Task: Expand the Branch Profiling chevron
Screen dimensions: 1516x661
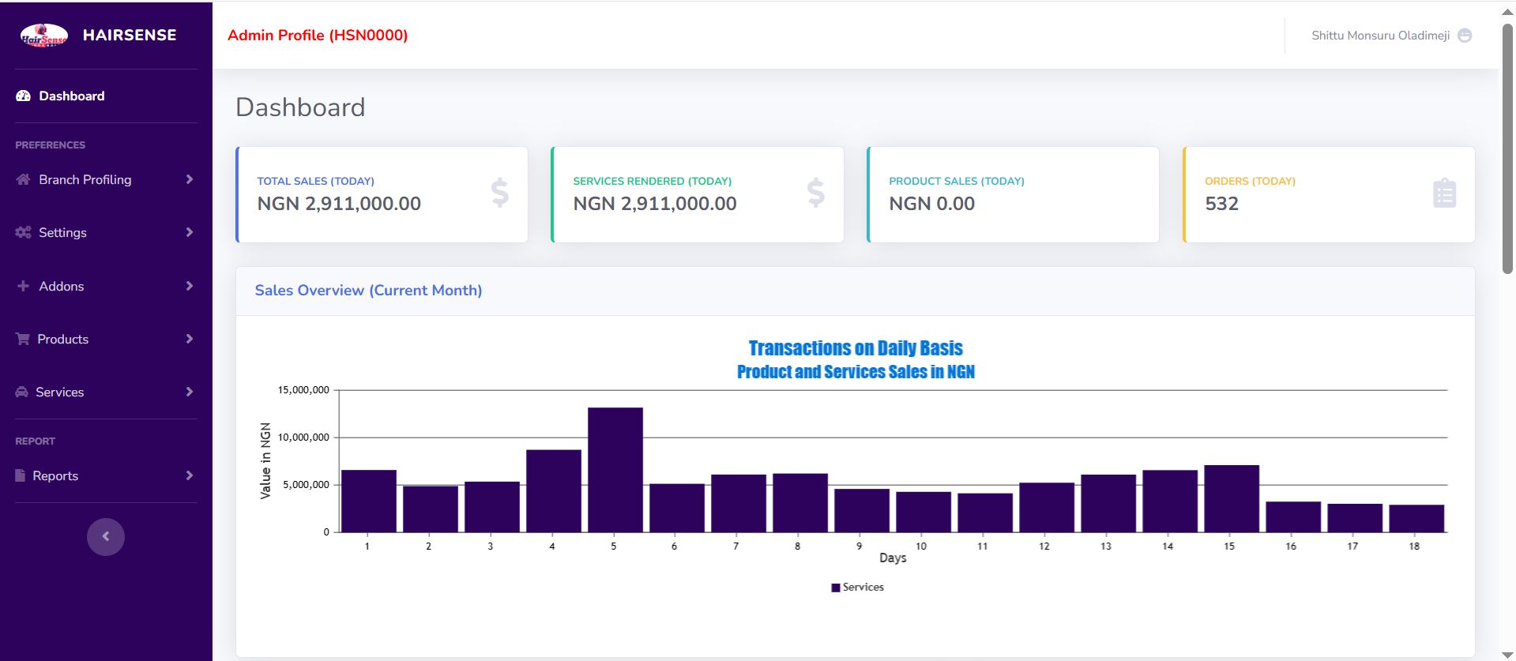Action: coord(189,180)
